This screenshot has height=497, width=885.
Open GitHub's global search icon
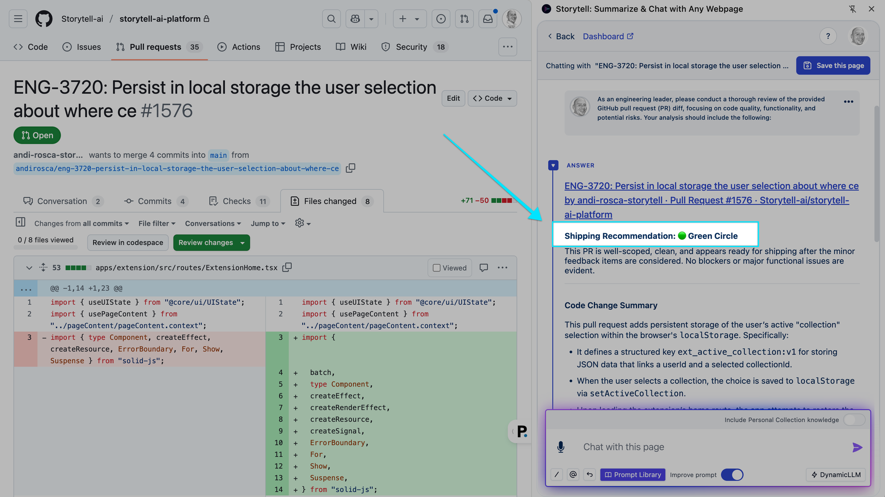pos(331,19)
